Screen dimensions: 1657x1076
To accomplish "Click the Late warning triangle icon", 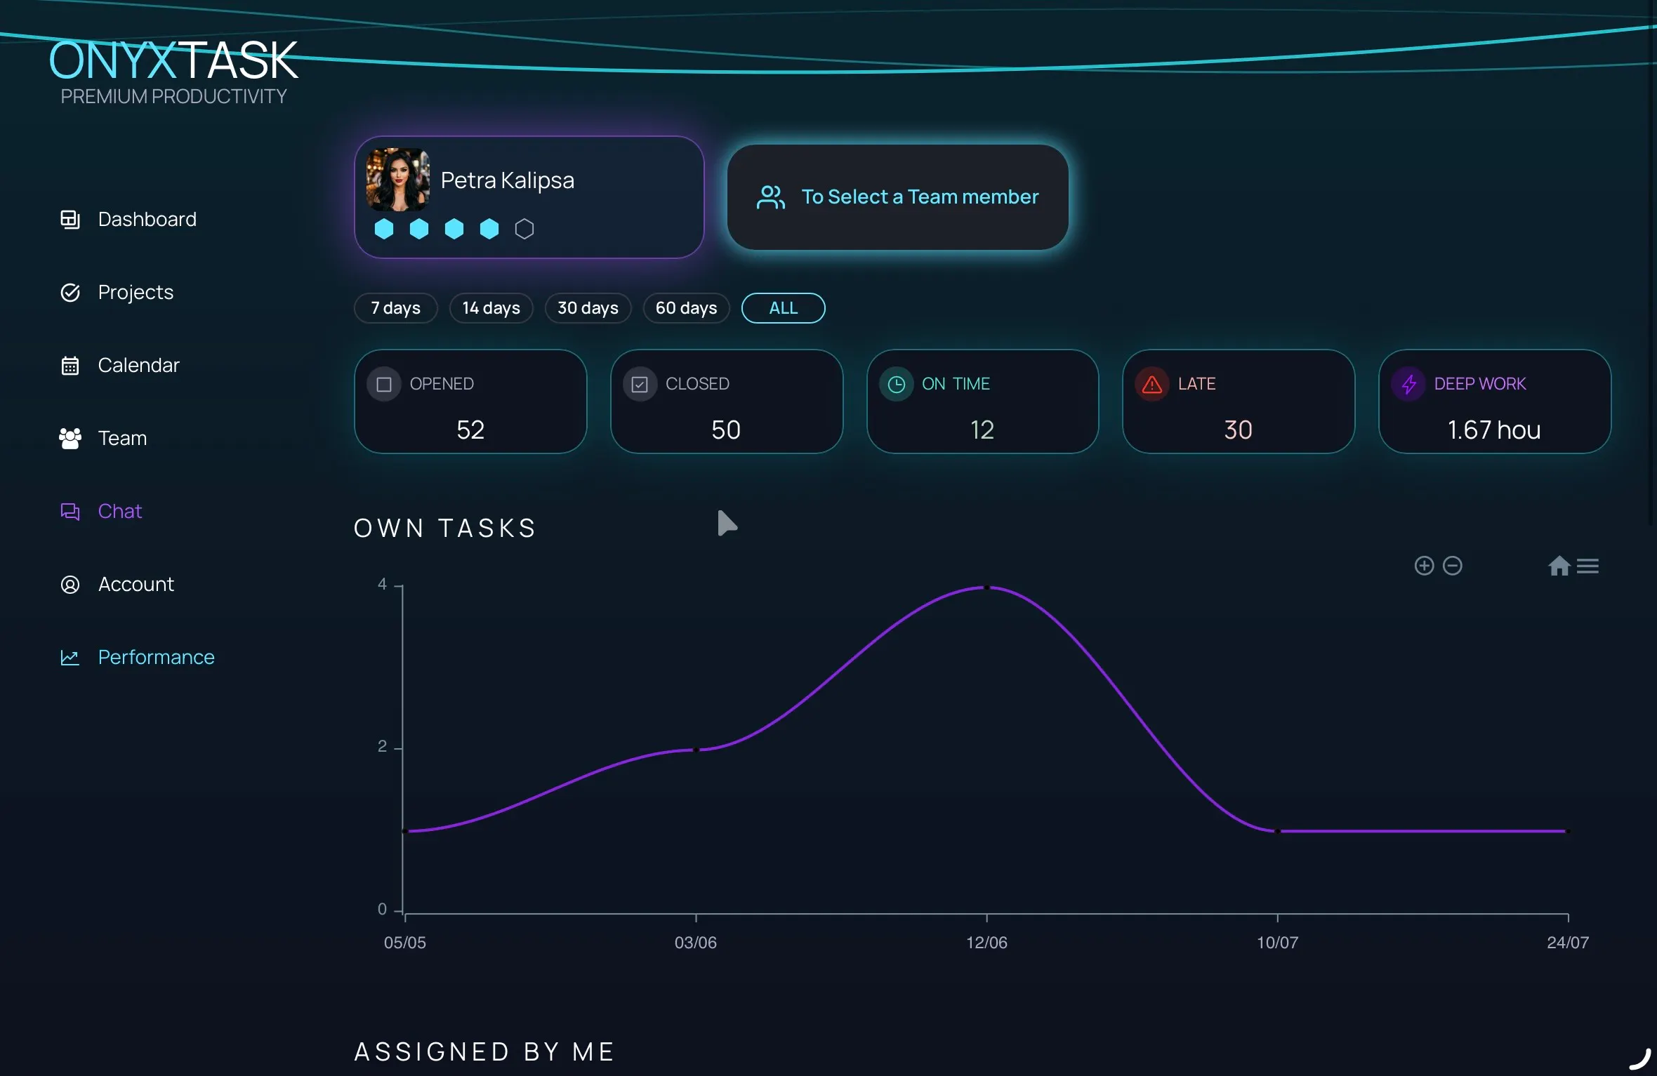I will tap(1152, 385).
